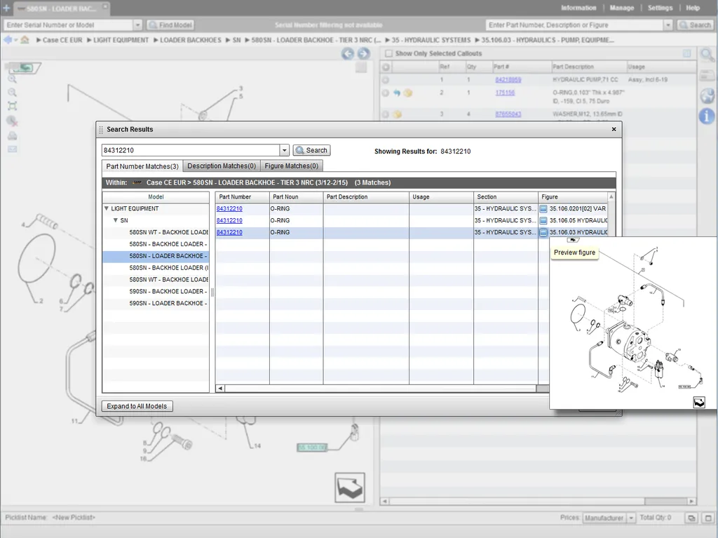Select the 590SN - BACKHOE LOADER model

click(168, 292)
